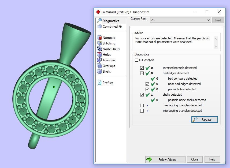
Task: Click the Normals cube icon
Action: click(x=99, y=38)
